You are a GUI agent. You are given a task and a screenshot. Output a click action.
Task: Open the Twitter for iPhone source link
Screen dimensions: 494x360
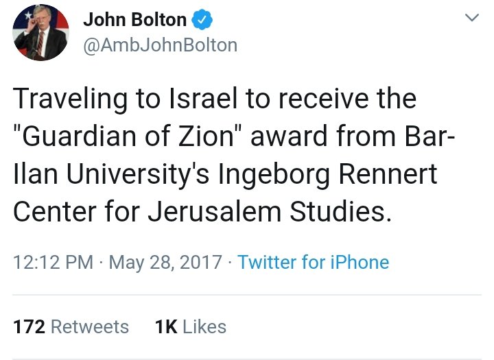point(313,262)
